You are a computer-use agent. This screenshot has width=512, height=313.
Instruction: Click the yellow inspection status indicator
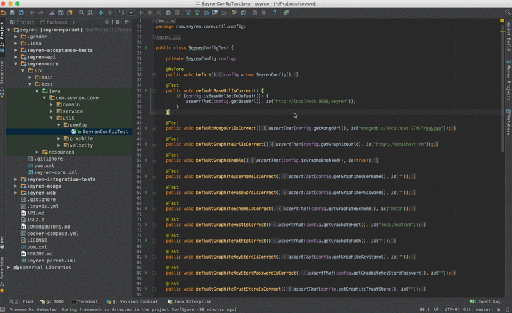click(x=502, y=21)
